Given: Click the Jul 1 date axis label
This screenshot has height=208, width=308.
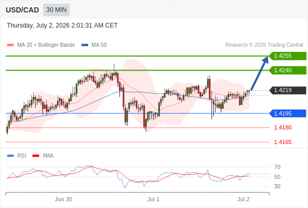Looking at the screenshot, I should click(153, 199).
